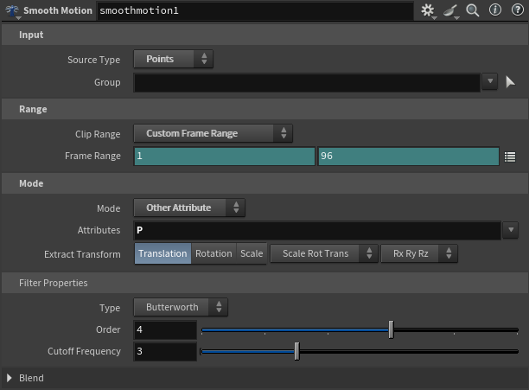Image resolution: width=529 pixels, height=390 pixels.
Task: Click the Frame Range list options icon
Action: [510, 157]
